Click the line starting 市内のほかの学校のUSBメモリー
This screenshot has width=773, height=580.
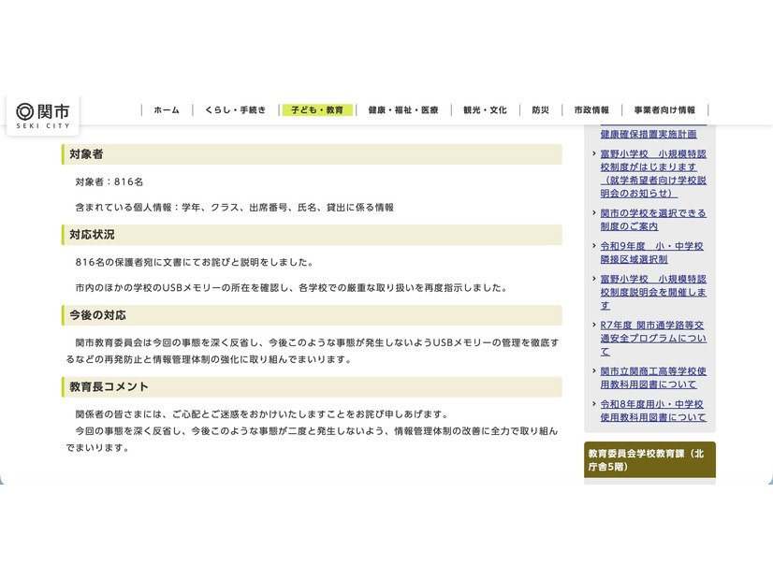[x=291, y=288]
